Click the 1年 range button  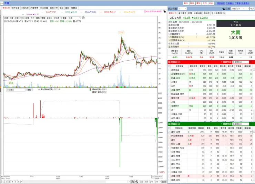151,182
